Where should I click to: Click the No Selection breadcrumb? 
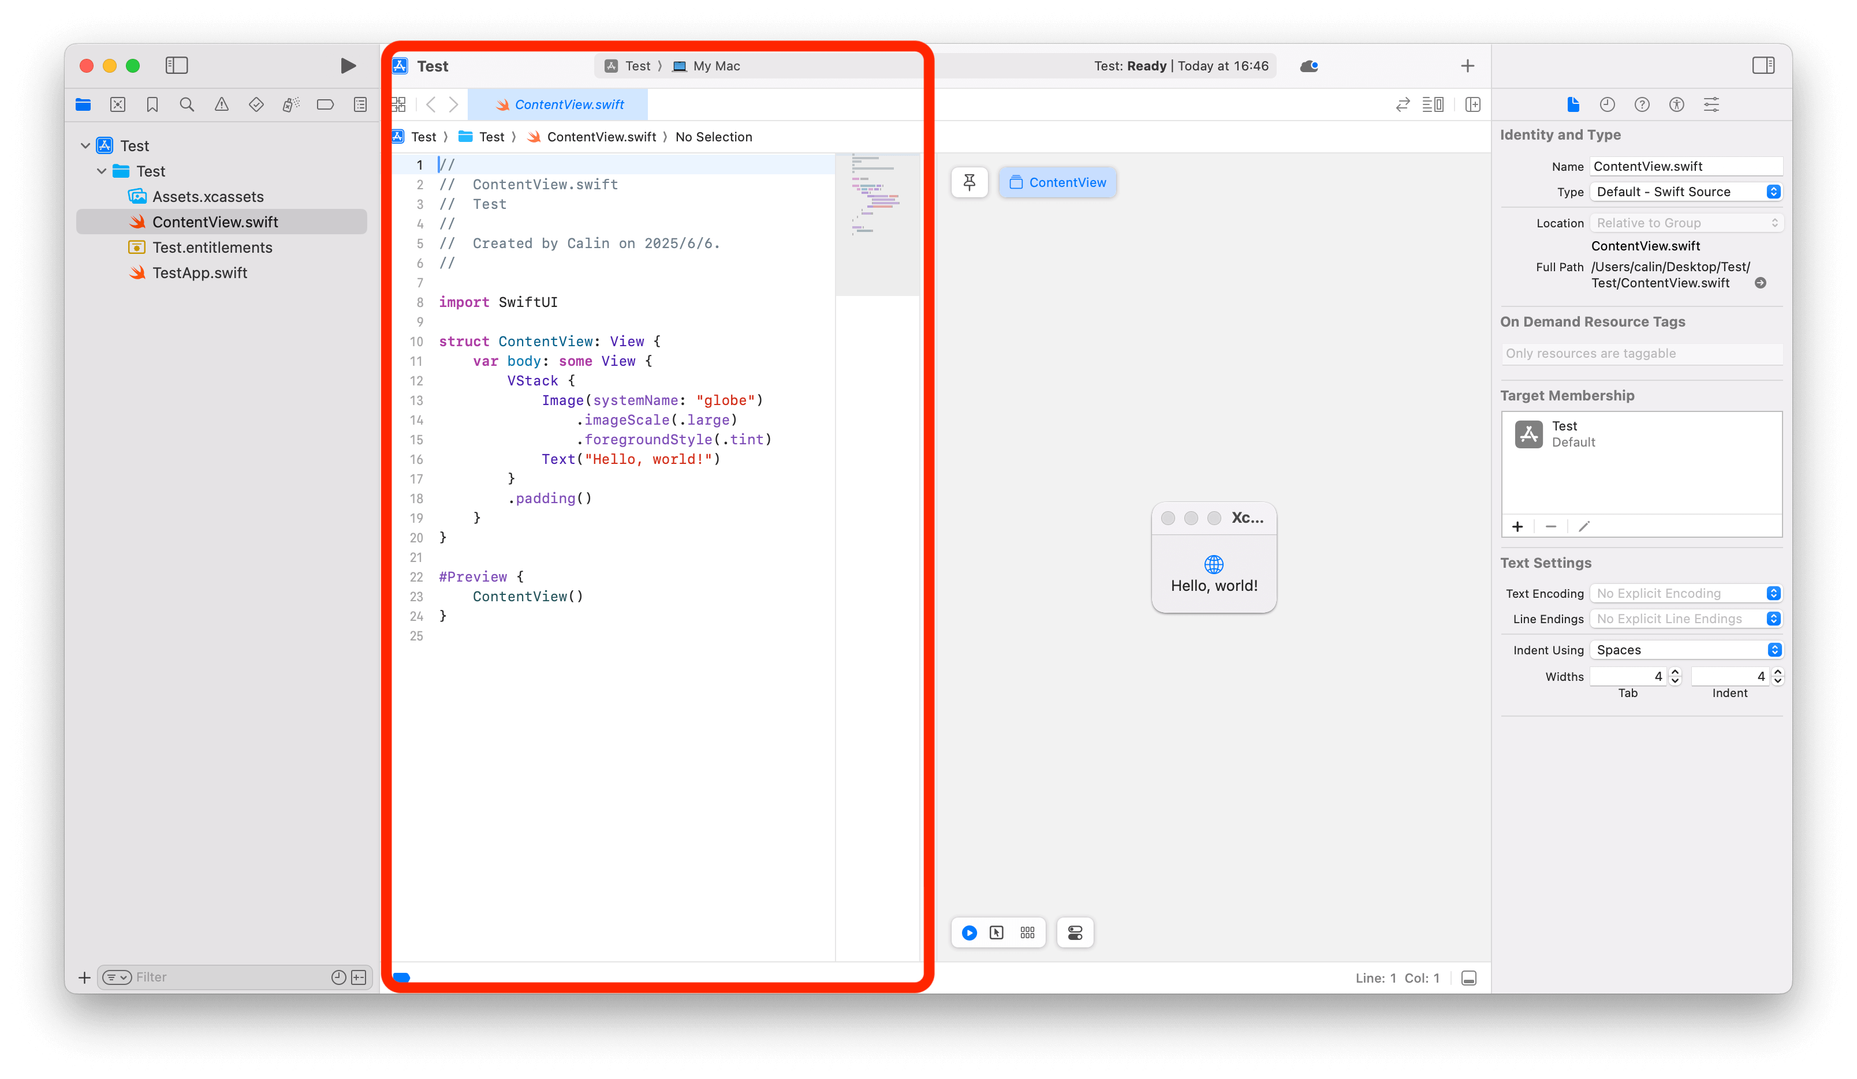[x=714, y=137]
